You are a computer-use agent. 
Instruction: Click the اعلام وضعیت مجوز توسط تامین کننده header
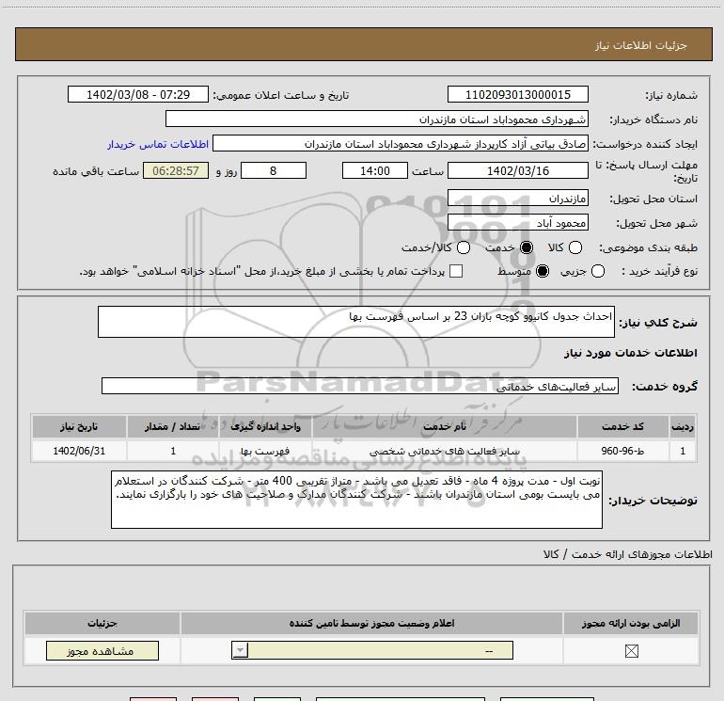pos(371,623)
